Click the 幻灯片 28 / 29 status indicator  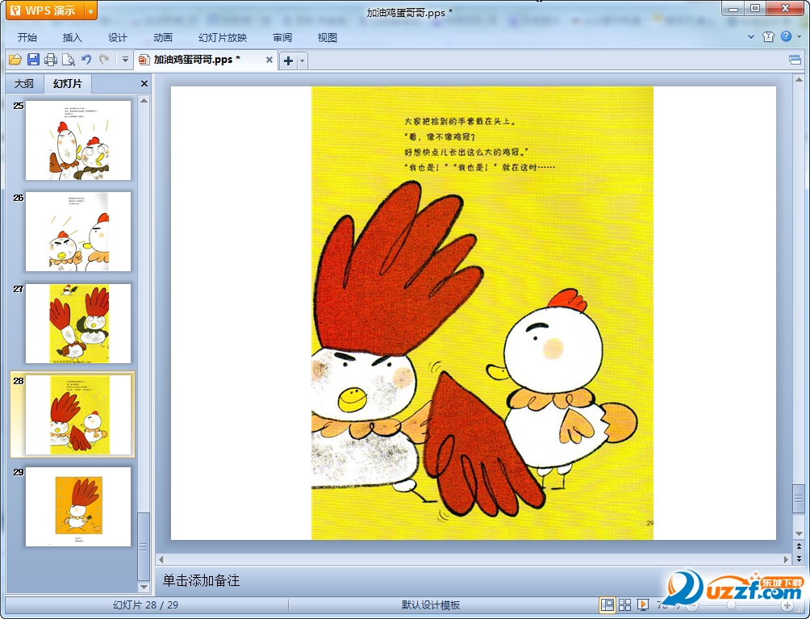point(146,605)
